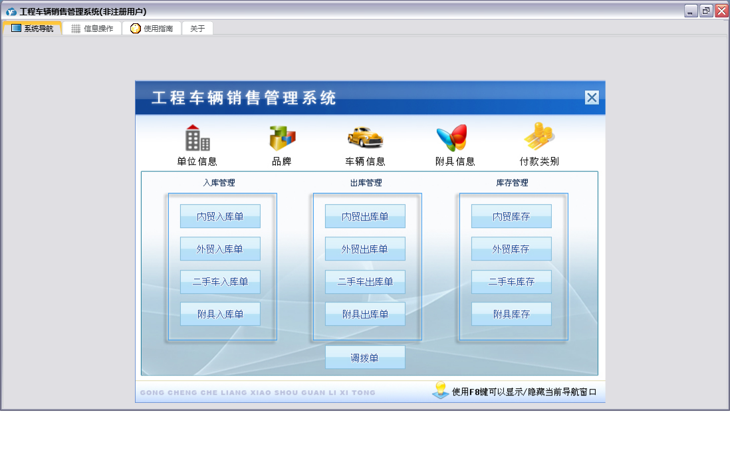View 外贸库存
The width and height of the screenshot is (730, 476).
[x=511, y=249]
